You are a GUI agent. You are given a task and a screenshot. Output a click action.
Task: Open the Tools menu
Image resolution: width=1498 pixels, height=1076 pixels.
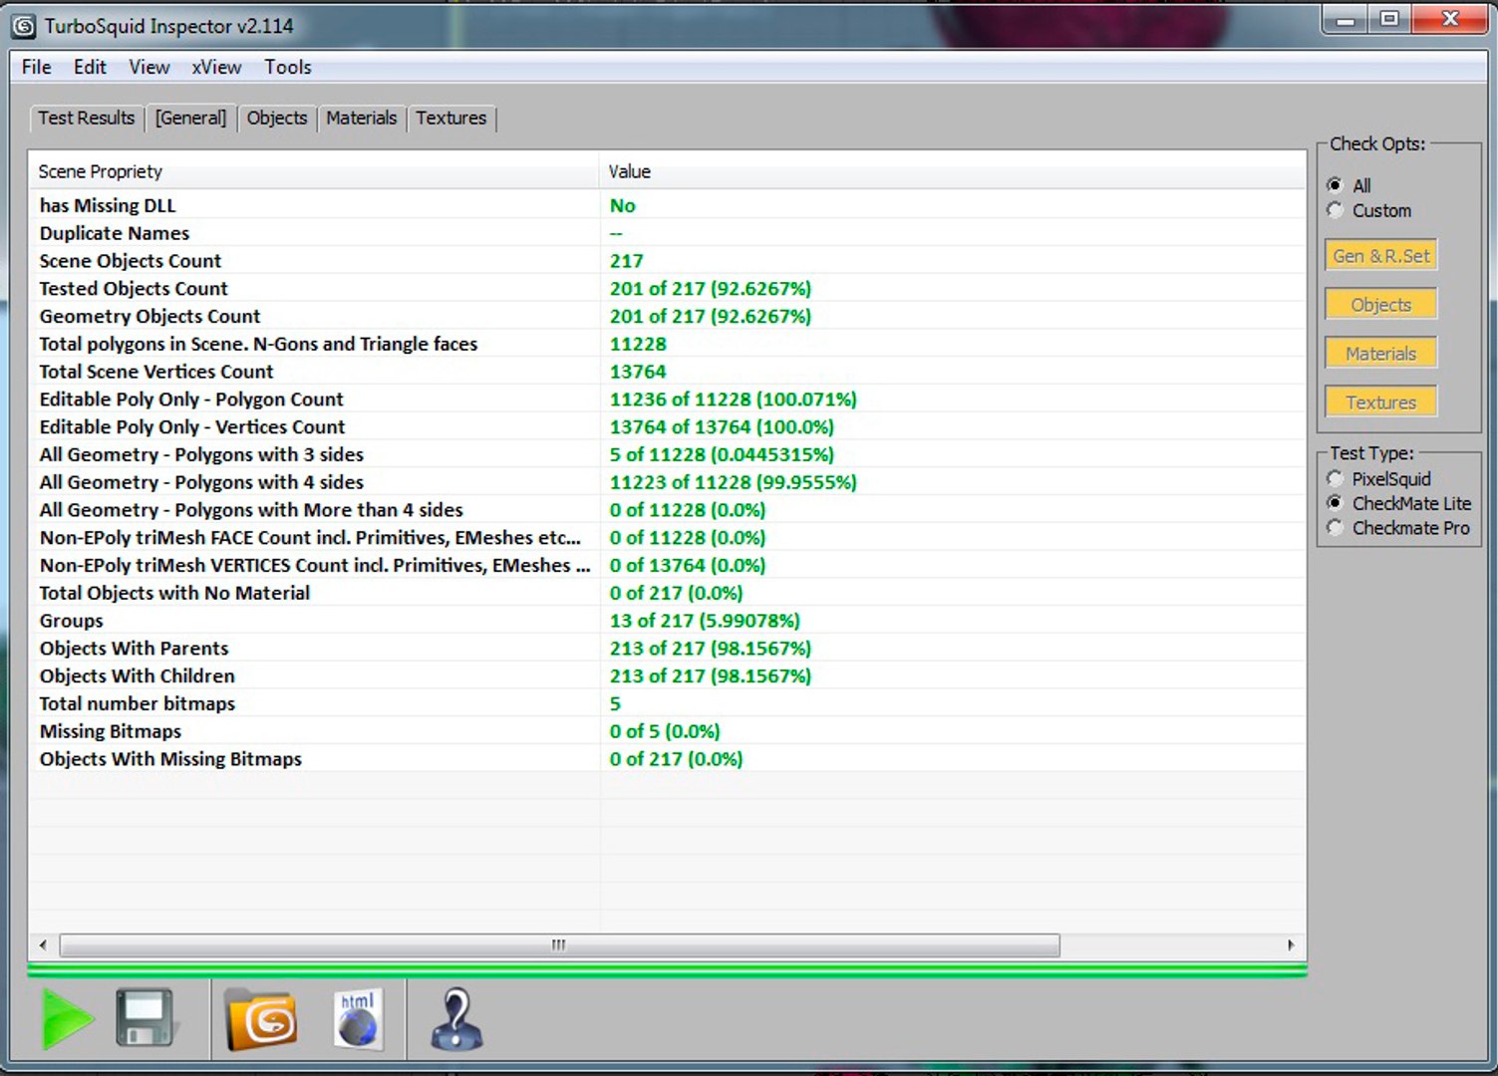(x=288, y=67)
